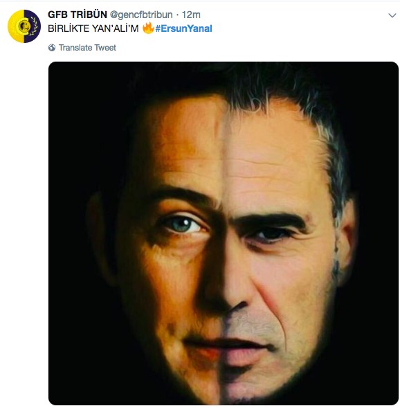Expand the tweet options chevron
Screen dimensions: 400x408
click(x=392, y=15)
